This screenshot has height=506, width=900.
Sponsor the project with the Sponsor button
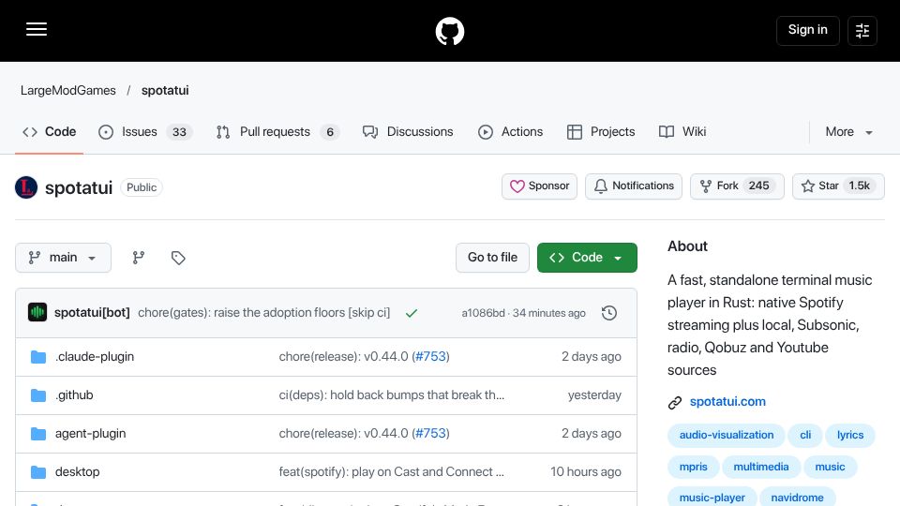click(540, 186)
